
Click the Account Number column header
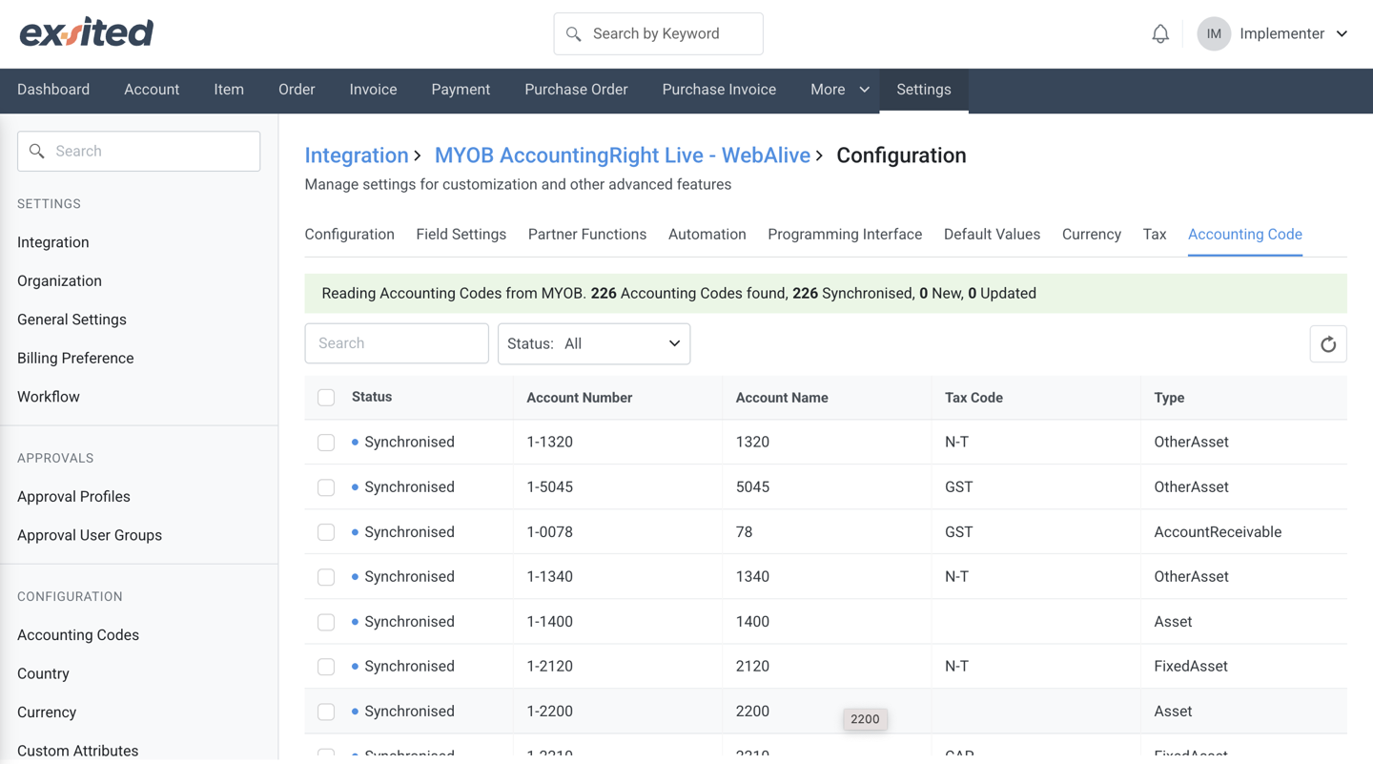tap(580, 398)
